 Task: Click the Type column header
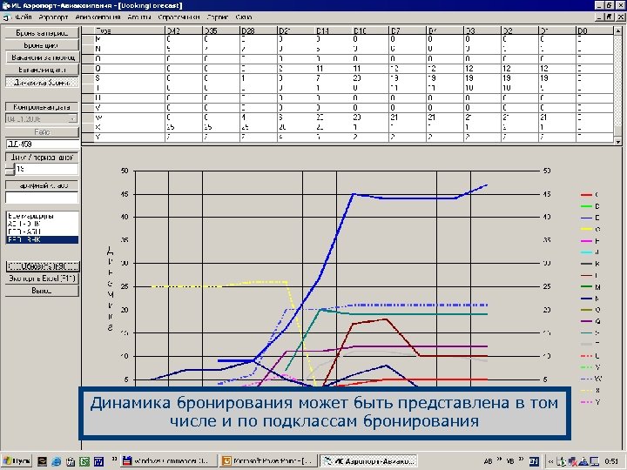tap(130, 30)
